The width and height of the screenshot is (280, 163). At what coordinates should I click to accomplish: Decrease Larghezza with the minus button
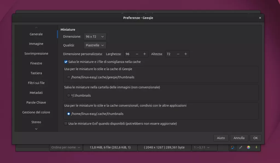tap(137, 54)
